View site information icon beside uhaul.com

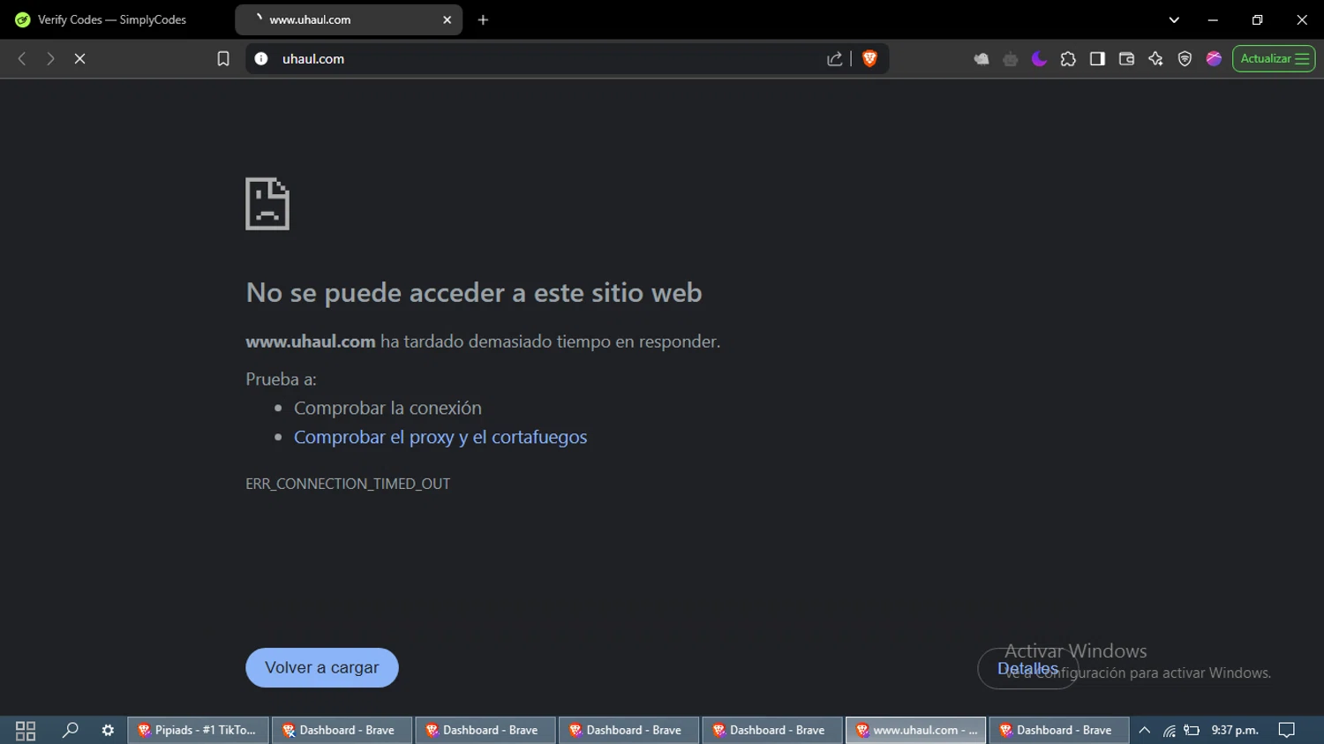pos(261,58)
